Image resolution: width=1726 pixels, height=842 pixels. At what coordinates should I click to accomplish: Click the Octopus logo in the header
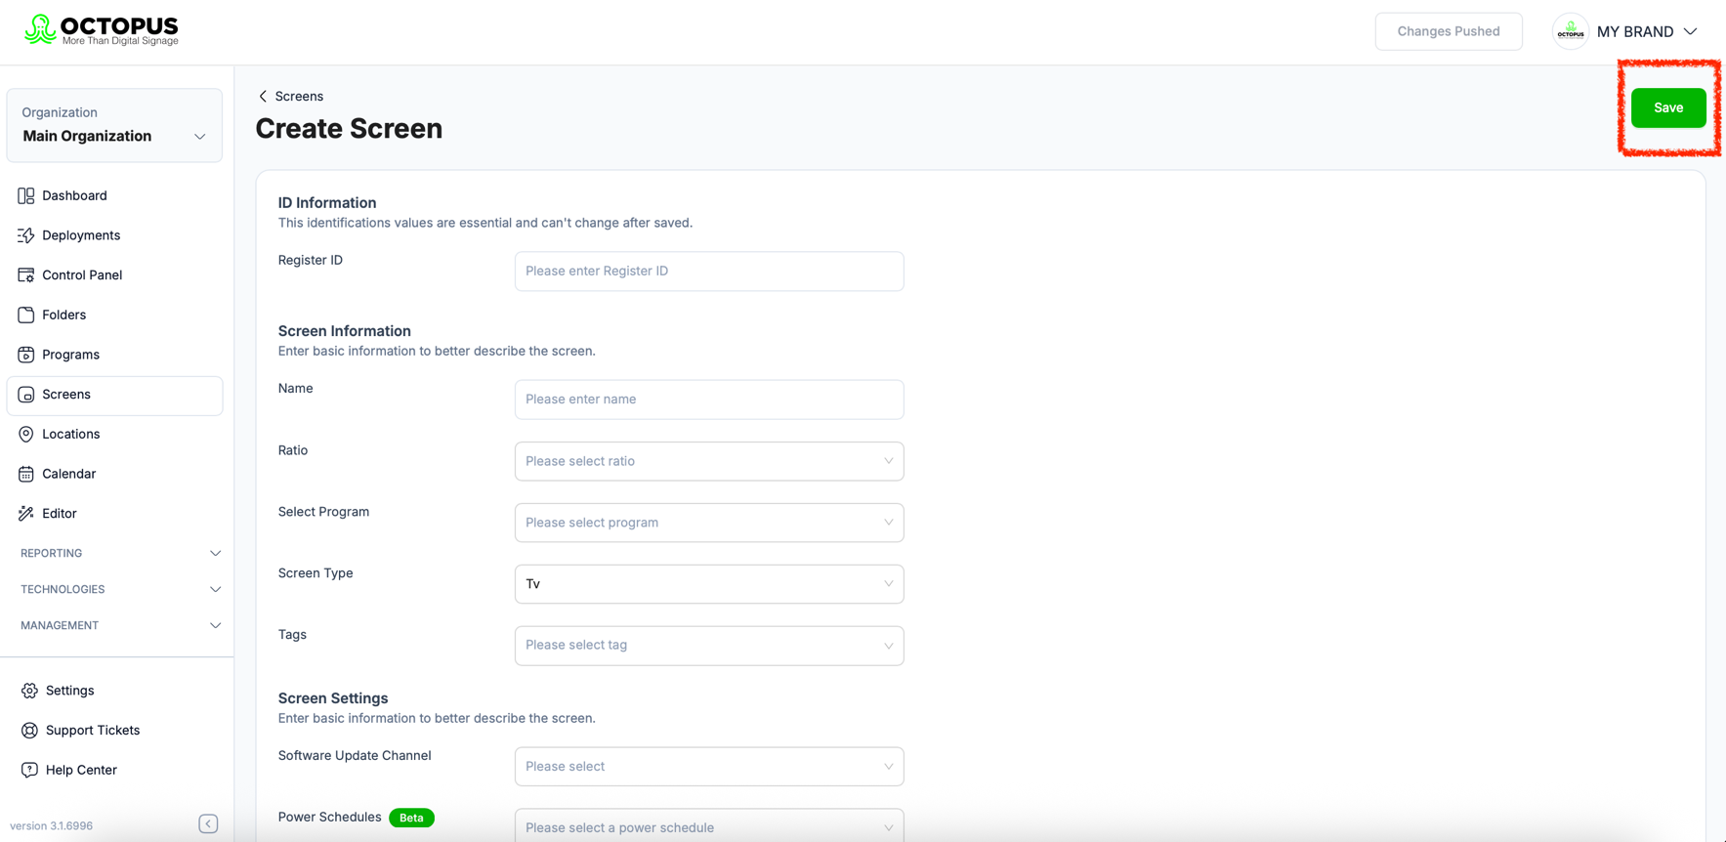102,30
